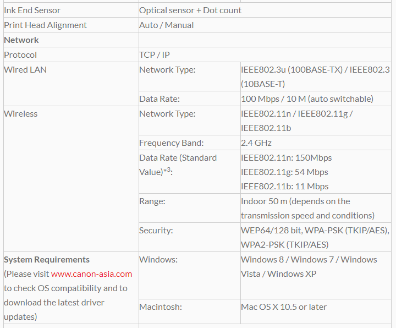Image resolution: width=396 pixels, height=328 pixels.
Task: Click the Security label
Action: click(x=156, y=230)
